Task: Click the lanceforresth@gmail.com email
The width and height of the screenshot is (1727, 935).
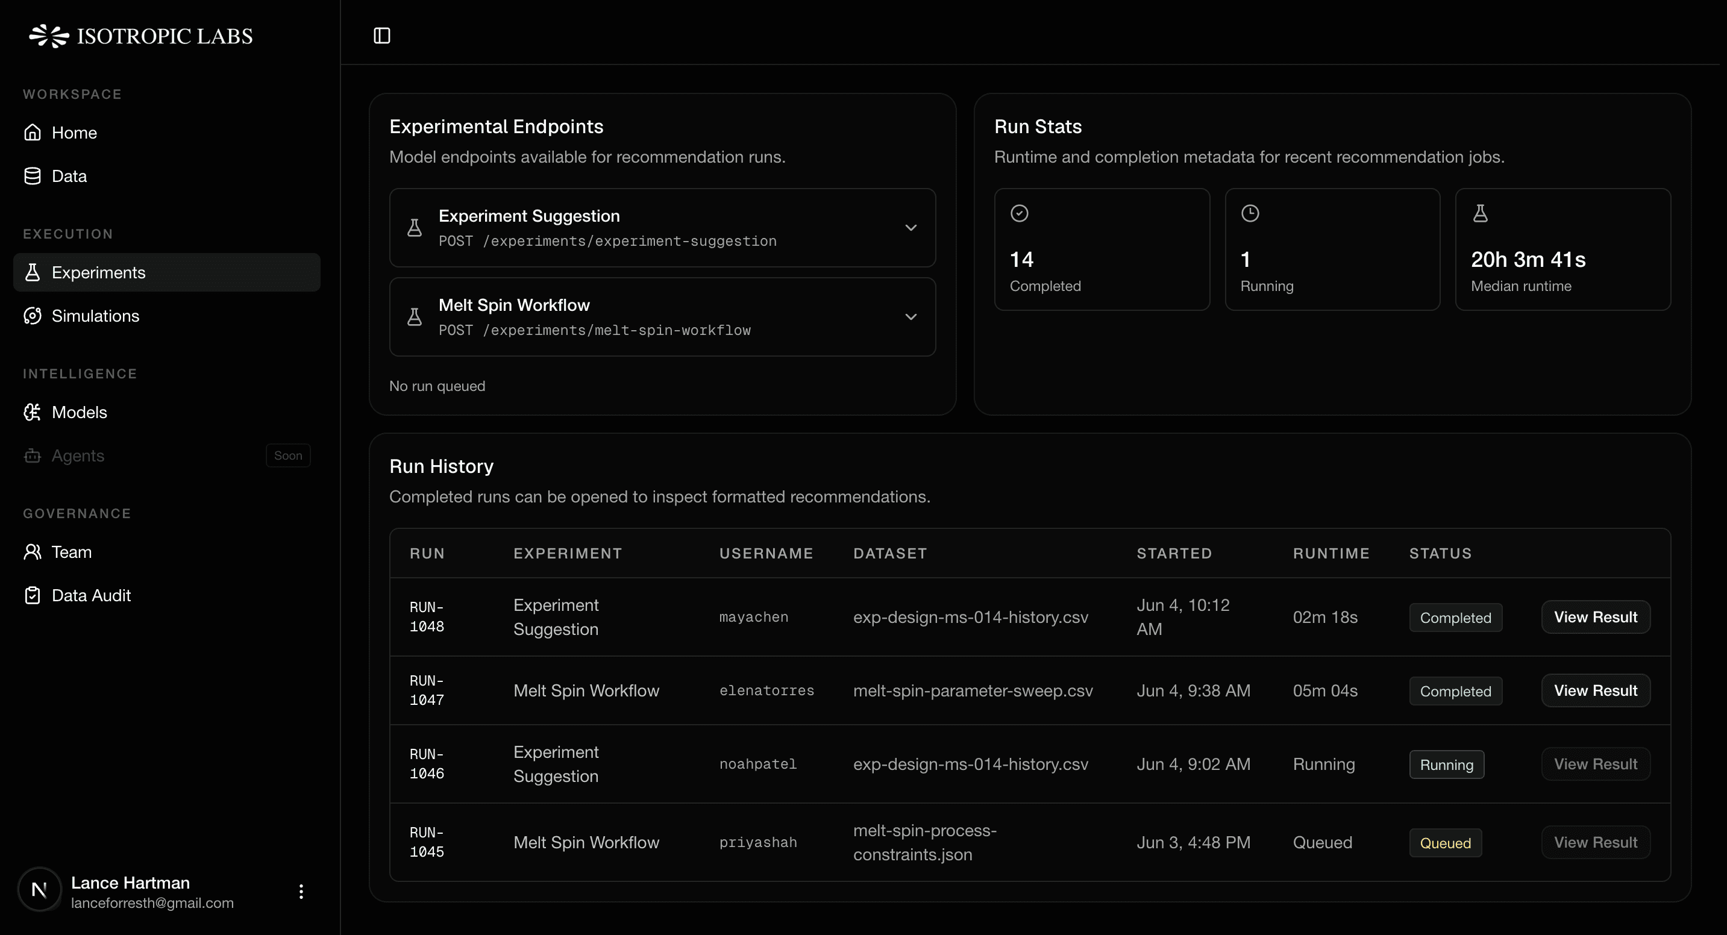Action: point(152,903)
